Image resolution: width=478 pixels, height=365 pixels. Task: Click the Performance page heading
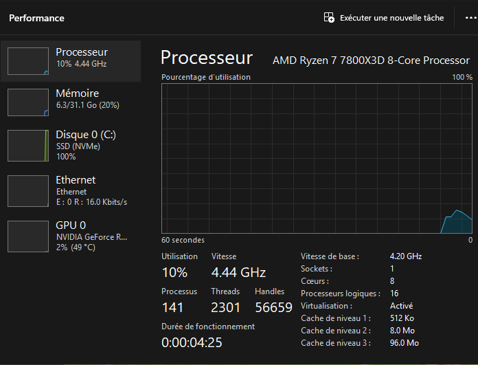click(36, 18)
